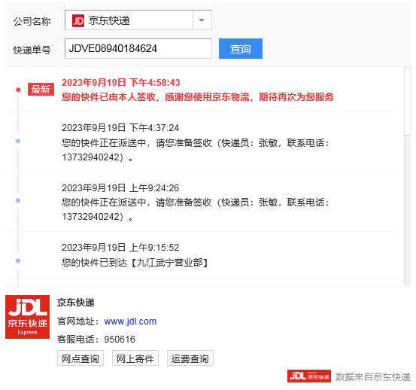Select the 下午4:37:24 delivery timeline dot
The width and height of the screenshot is (416, 390).
[x=18, y=141]
